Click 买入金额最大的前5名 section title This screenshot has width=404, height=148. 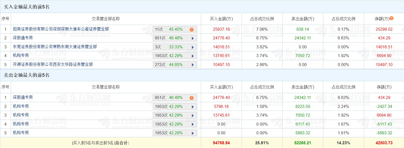point(26,7)
